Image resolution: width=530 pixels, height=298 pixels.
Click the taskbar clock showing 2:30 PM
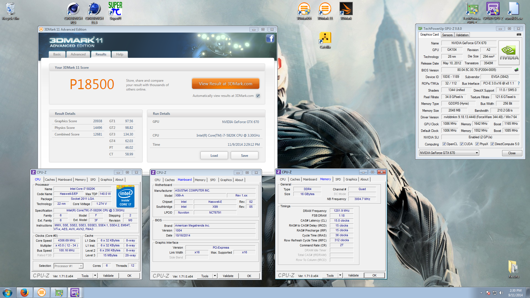point(515,293)
